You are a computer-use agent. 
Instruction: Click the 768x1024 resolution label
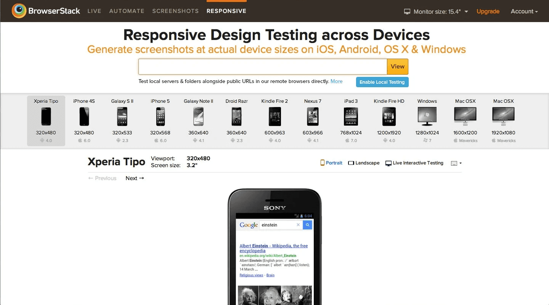pos(351,133)
